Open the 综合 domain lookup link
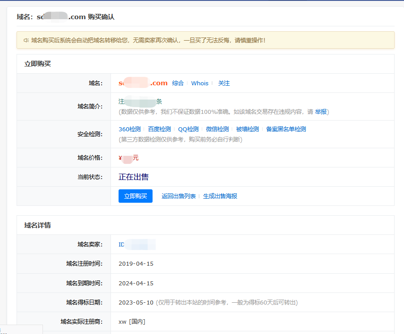The image size is (404, 334). [x=178, y=83]
